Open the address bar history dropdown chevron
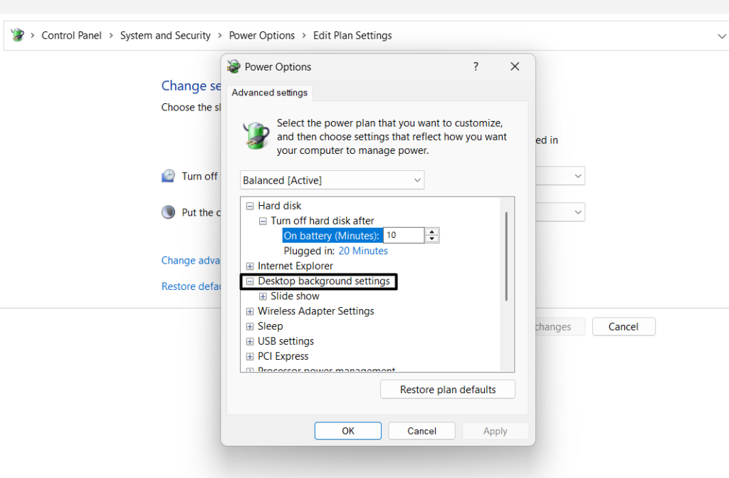The width and height of the screenshot is (729, 478). pyautogui.click(x=722, y=36)
